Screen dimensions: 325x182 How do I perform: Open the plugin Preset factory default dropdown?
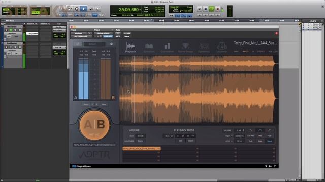pos(103,33)
